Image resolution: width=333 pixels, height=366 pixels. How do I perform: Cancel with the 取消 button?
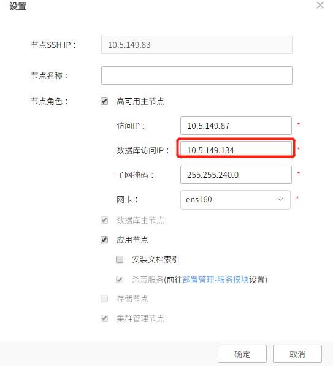coord(297,354)
